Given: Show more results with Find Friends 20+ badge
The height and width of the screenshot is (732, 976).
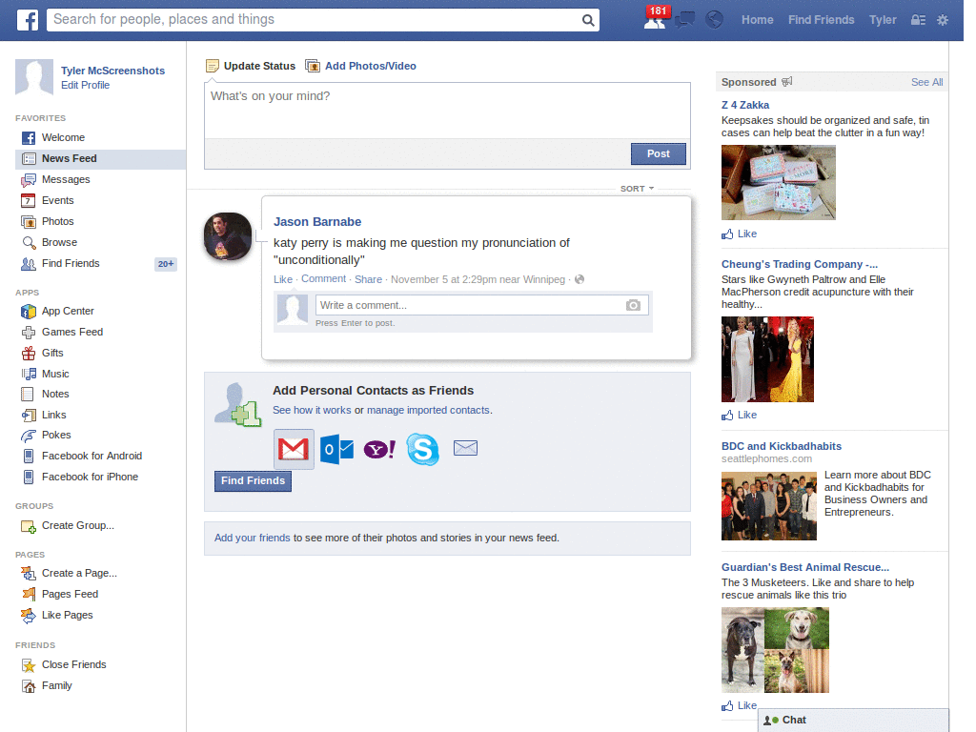Looking at the screenshot, I should [x=165, y=263].
